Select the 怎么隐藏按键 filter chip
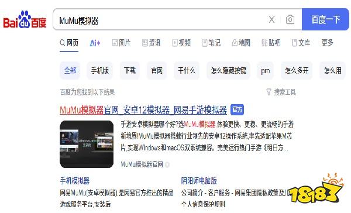The width and height of the screenshot is (351, 213). 228,71
